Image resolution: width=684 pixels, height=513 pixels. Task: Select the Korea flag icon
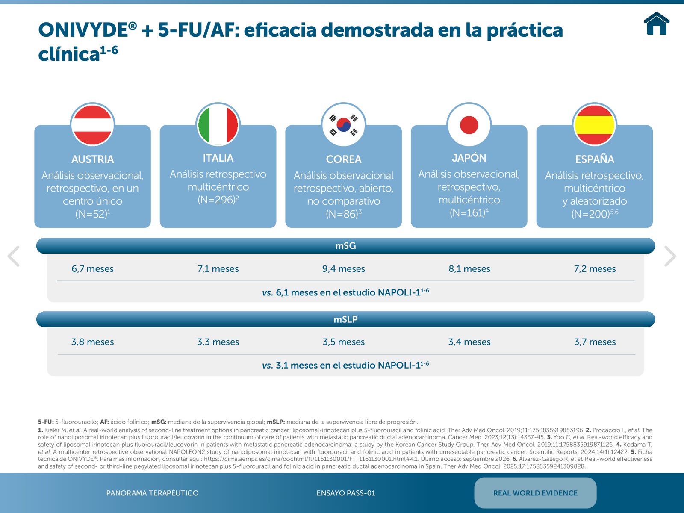[343, 125]
